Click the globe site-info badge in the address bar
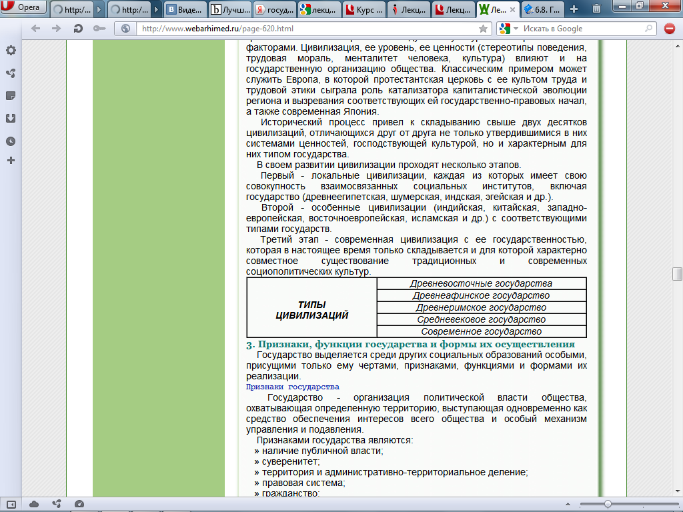This screenshot has width=683, height=512. 125,29
